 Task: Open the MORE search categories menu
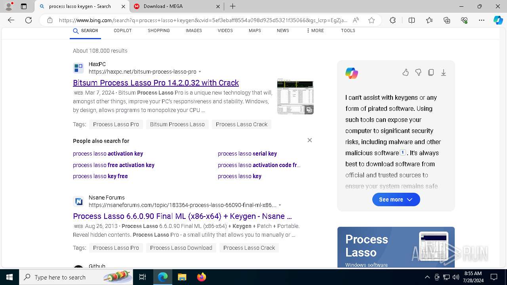(315, 30)
